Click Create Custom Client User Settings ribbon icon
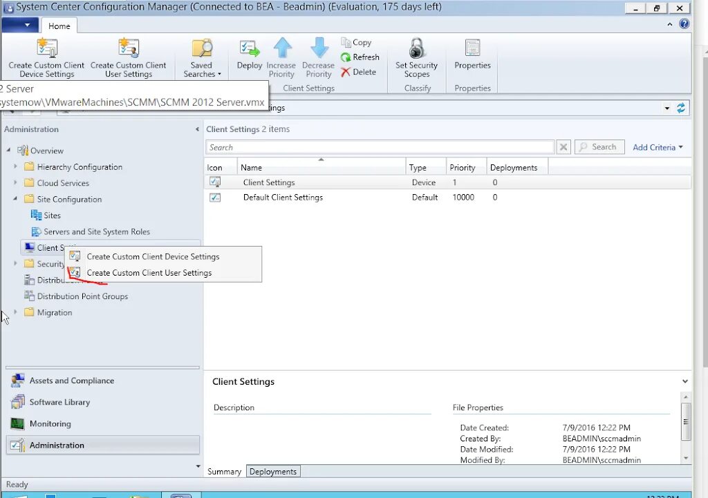Viewport: 708px width, 498px height. [x=128, y=48]
